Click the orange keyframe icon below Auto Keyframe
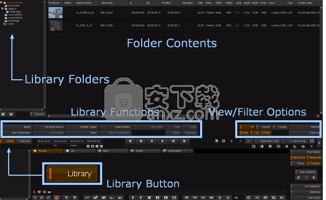Image resolution: width=326 pixels, height=200 pixels. pyautogui.click(x=306, y=177)
